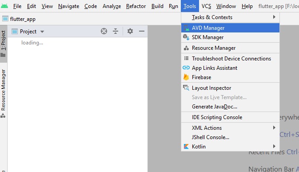Click the Resource Manager stripe shapes icon
The height and width of the screenshot is (172, 299).
(3, 116)
